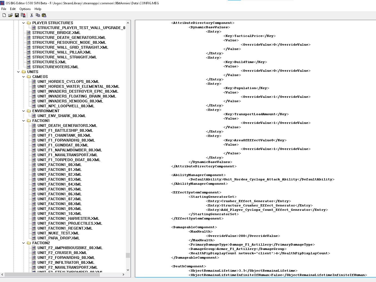Open the Options menu
The image size is (376, 282).
[25, 9]
